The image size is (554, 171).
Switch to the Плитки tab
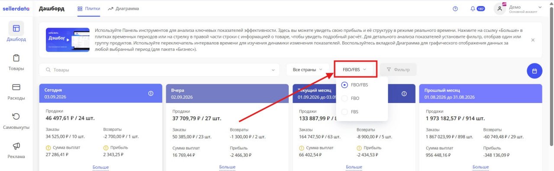tap(89, 9)
